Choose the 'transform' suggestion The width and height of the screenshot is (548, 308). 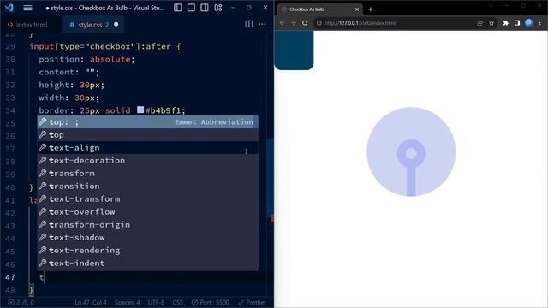148,173
